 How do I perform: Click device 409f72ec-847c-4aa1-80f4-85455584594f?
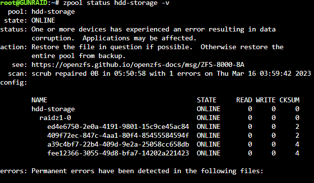point(118,136)
